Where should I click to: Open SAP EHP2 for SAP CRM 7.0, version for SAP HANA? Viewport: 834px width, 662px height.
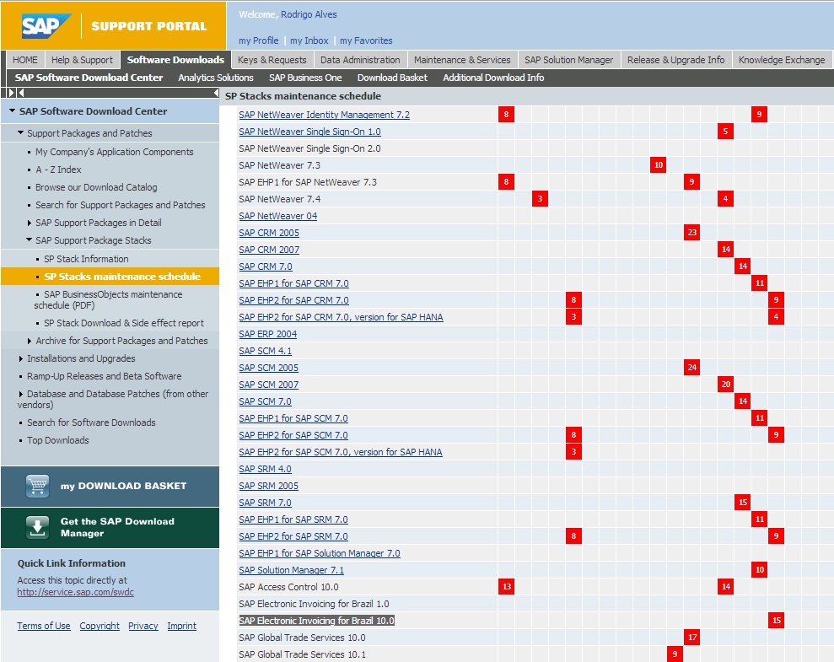[x=341, y=317]
